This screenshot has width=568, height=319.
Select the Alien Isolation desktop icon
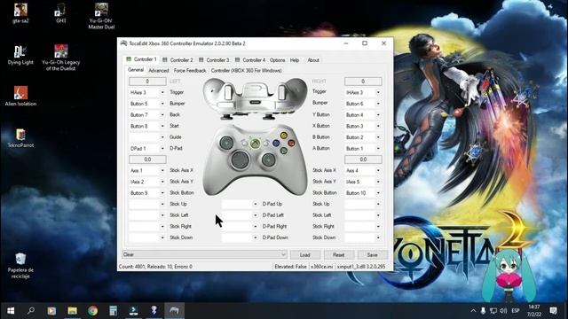[x=20, y=97]
